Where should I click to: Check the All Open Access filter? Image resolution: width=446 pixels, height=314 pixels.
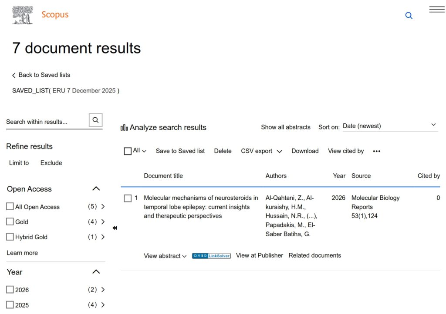tap(10, 207)
